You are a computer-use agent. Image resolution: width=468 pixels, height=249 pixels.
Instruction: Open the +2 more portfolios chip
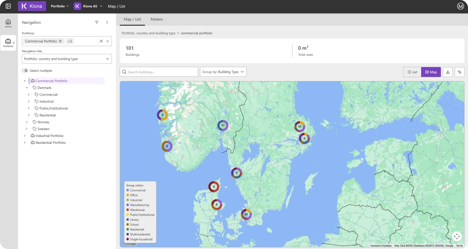[70, 41]
